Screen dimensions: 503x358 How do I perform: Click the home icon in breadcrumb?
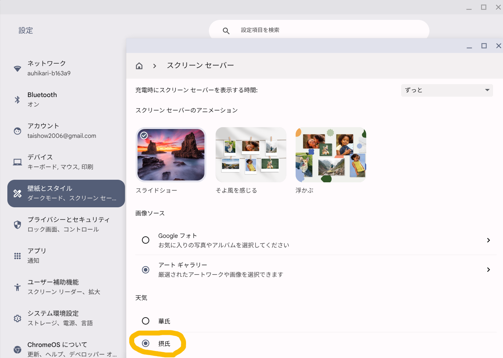[139, 66]
